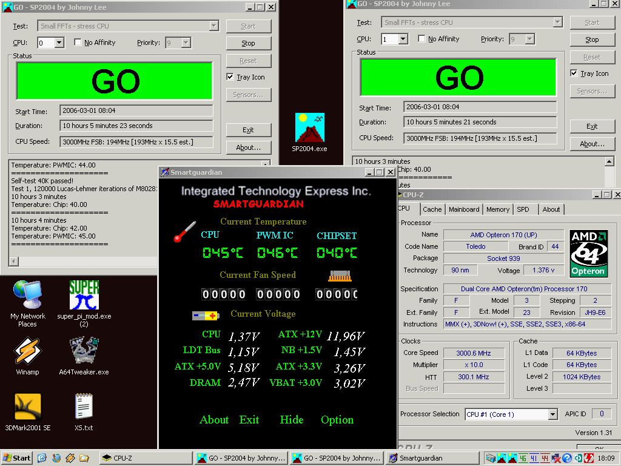Click the 'Self-test 40K passed!' log line

[x=42, y=181]
